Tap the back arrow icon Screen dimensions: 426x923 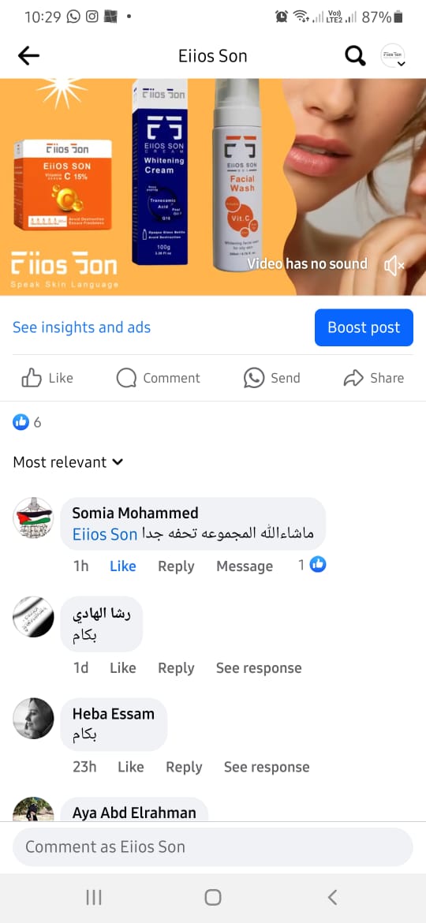point(28,56)
